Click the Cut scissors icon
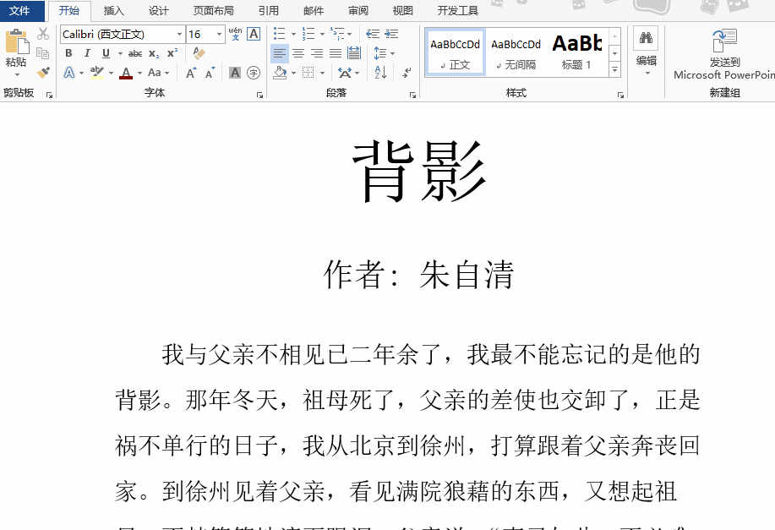Viewport: 775px width, 530px height. pos(43,34)
